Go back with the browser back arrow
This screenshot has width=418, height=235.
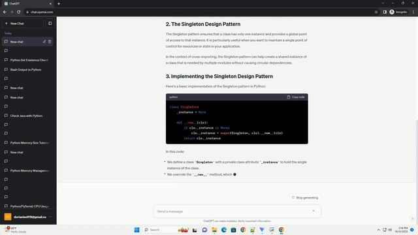5,12
